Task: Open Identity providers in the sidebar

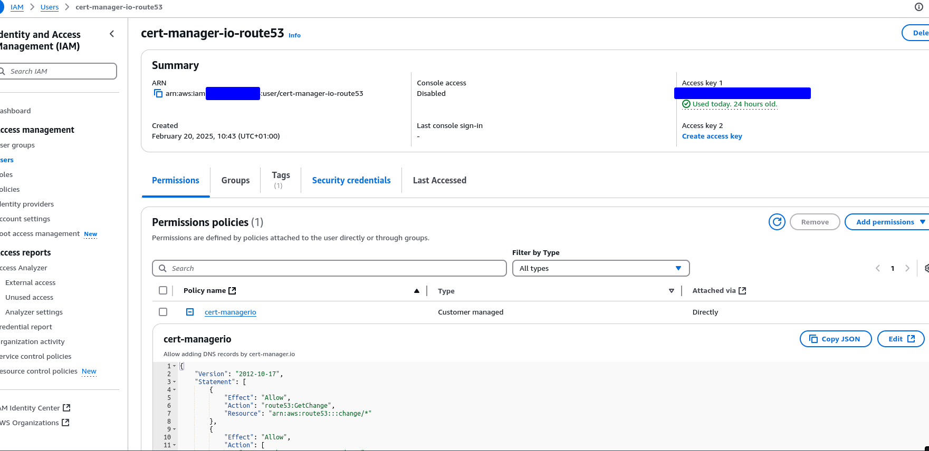Action: coord(27,204)
